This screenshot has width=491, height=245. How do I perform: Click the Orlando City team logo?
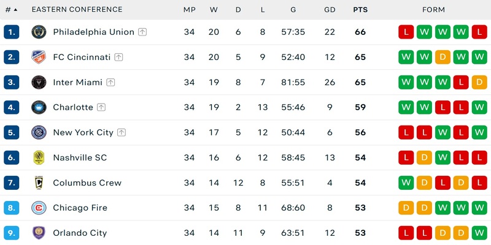[39, 233]
